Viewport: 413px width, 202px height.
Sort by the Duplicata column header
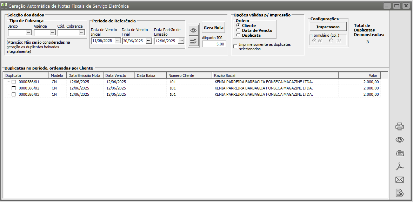point(26,75)
